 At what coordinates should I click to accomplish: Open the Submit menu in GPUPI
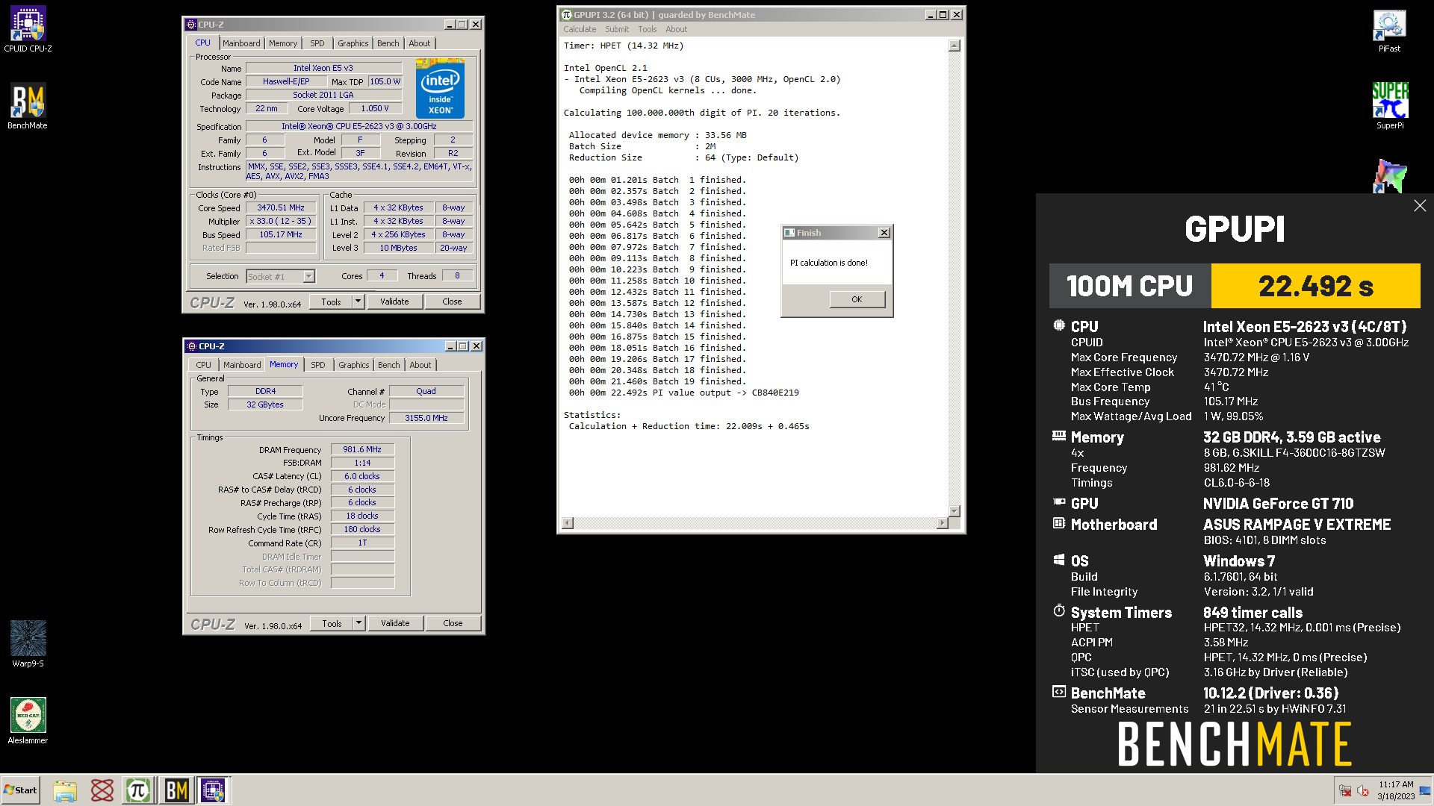point(617,29)
